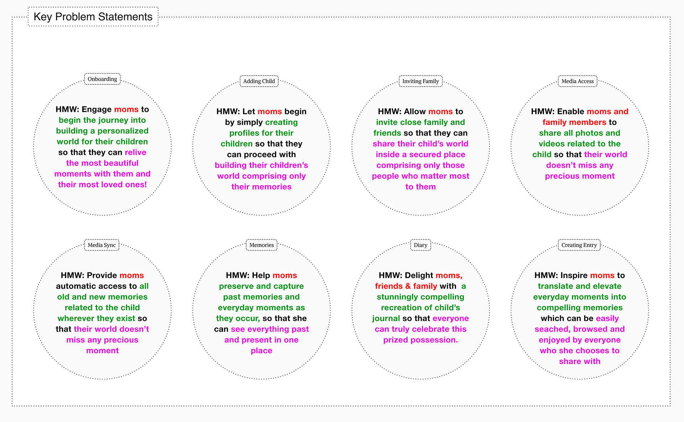Viewport: 684px width, 422px height.
Task: Select the Adding Child label tag
Action: pos(259,81)
